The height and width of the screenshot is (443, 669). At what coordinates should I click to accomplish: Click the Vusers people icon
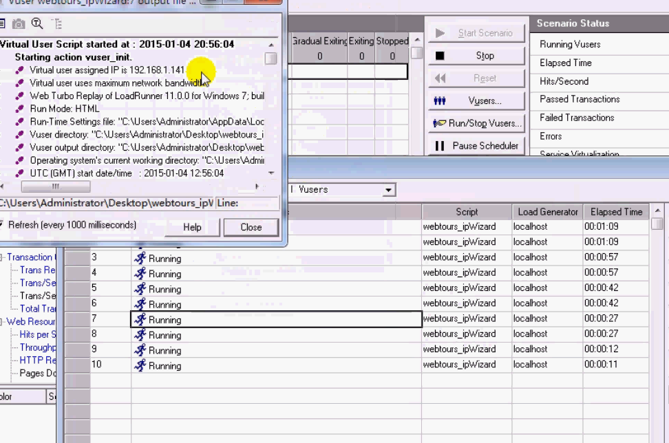click(440, 100)
